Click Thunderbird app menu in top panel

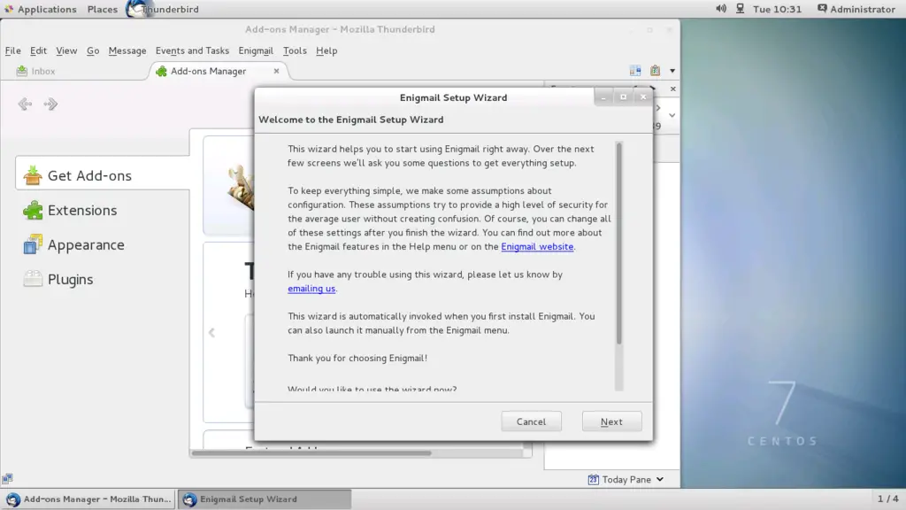pos(164,9)
